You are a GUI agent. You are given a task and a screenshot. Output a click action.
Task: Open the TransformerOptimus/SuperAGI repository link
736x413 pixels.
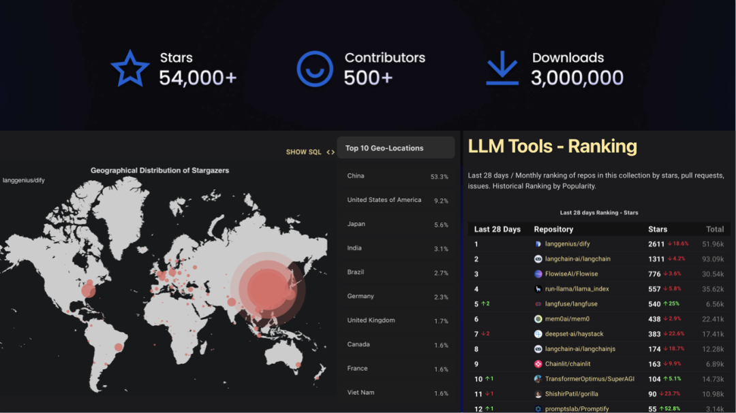[589, 379]
